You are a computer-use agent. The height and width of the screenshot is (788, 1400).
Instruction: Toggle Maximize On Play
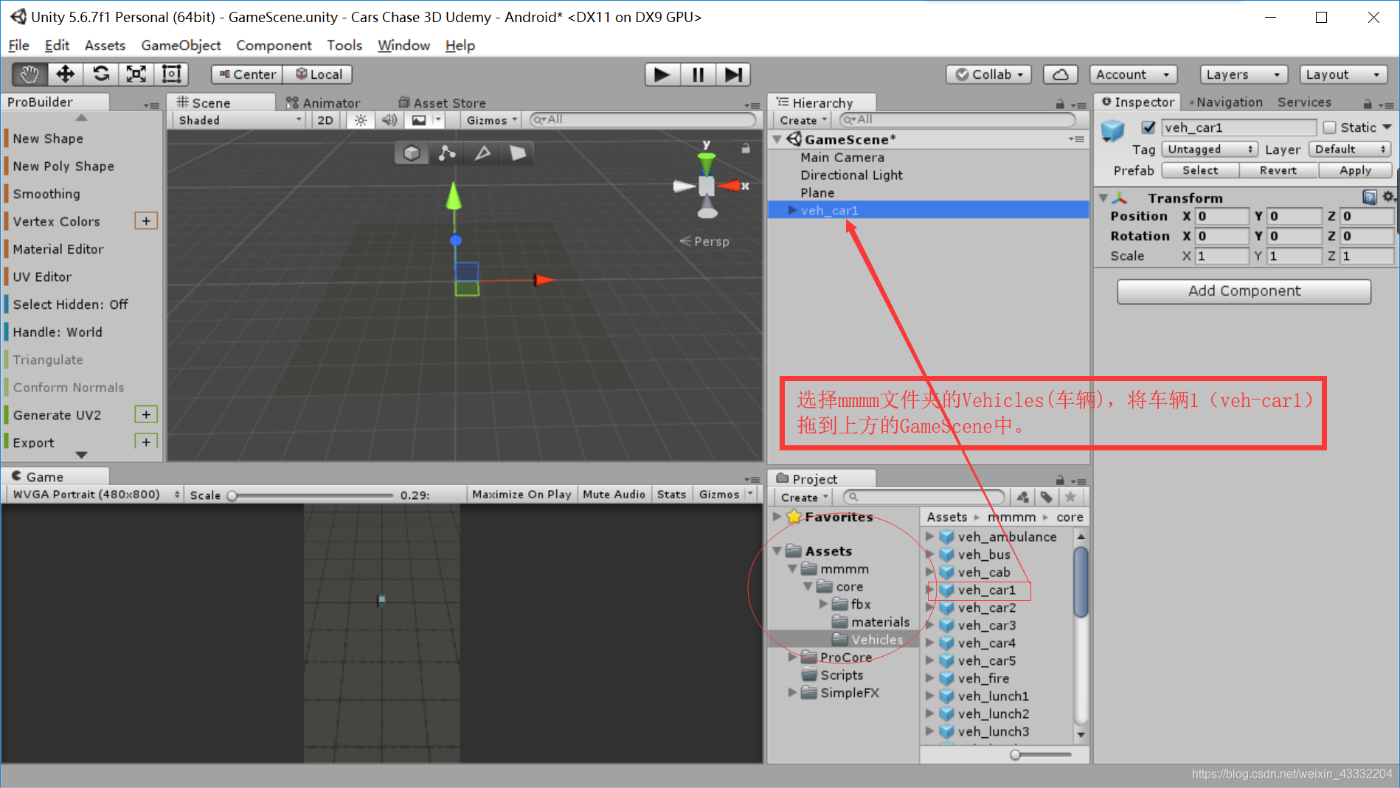tap(521, 494)
